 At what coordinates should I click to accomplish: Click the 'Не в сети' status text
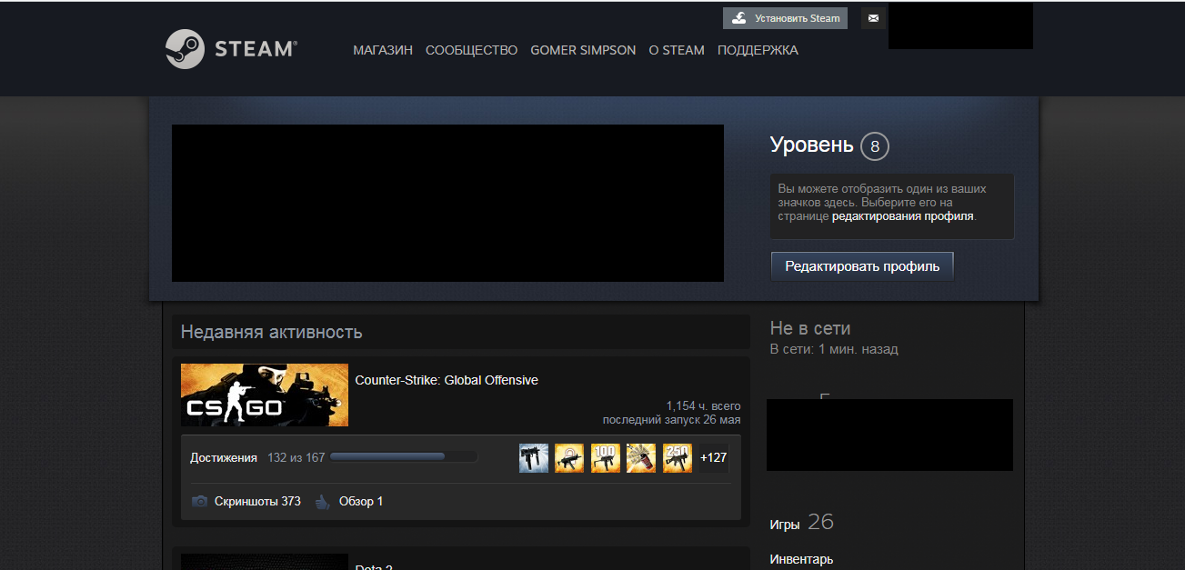pos(810,328)
